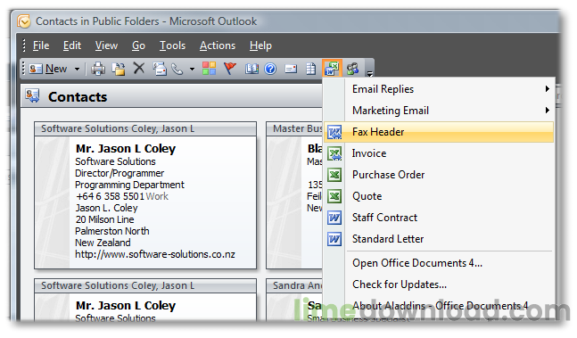Click the Move to Folder icon
Image resolution: width=577 pixels, height=338 pixels.
[119, 69]
